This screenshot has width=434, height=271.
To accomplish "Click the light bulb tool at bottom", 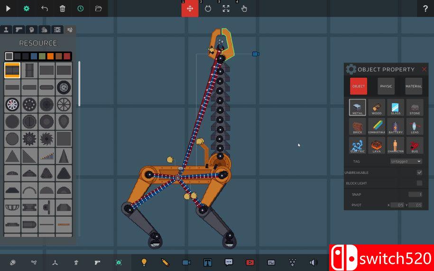I will 145,262.
